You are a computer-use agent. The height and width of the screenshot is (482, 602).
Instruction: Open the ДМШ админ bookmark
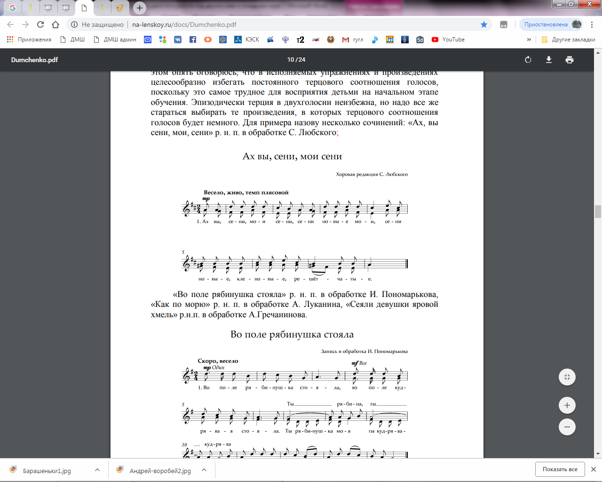coord(115,40)
